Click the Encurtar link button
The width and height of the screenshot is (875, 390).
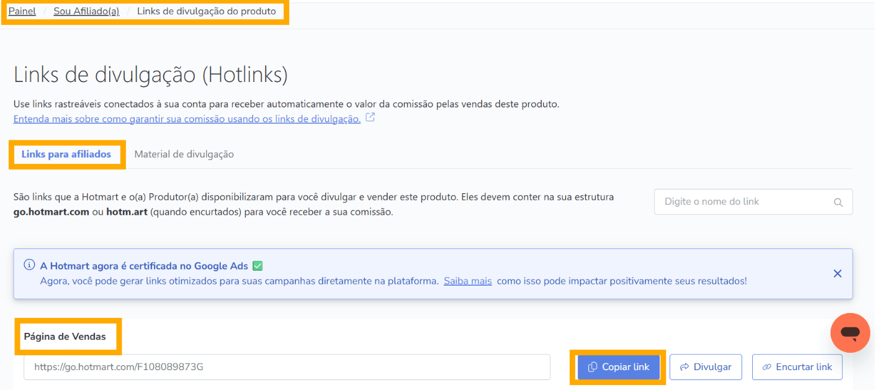797,367
